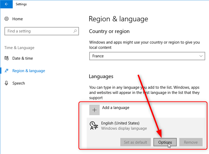Click the Settings window title
The image size is (209, 154).
pyautogui.click(x=21, y=4)
